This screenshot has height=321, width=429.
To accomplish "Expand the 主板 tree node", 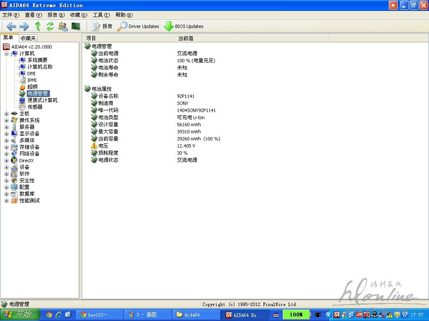I will pyautogui.click(x=7, y=114).
